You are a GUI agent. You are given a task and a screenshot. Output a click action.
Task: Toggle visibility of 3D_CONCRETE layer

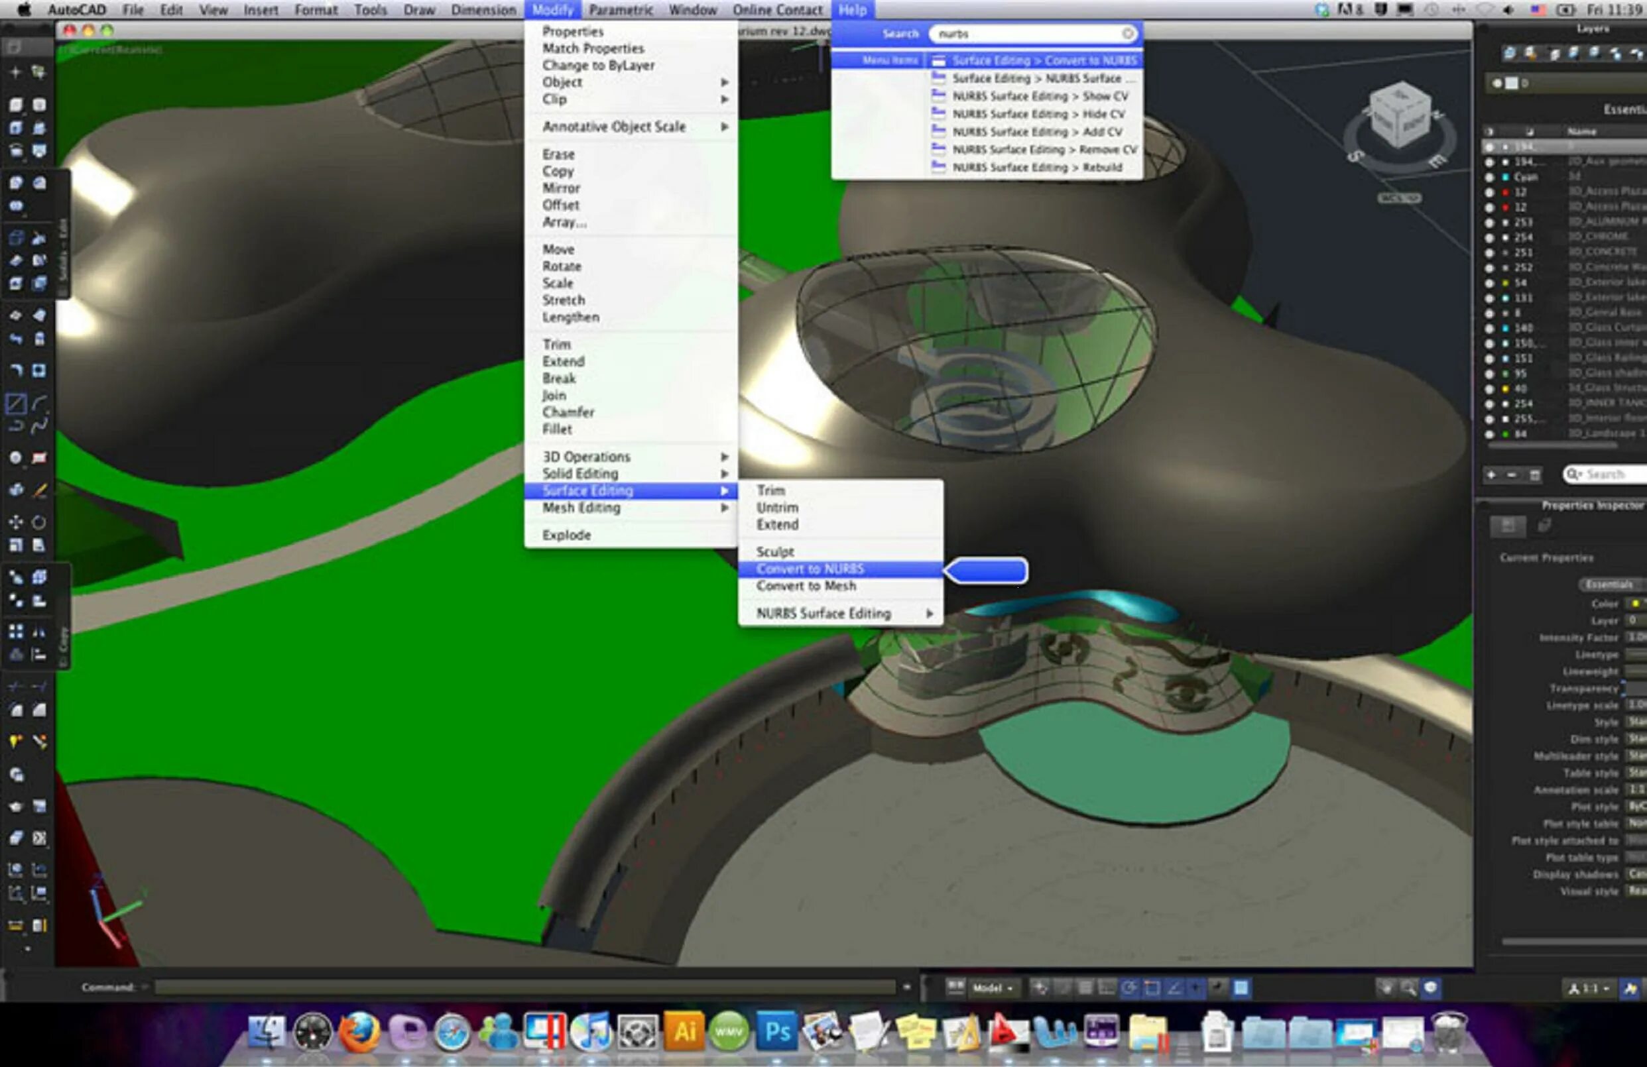1490,253
